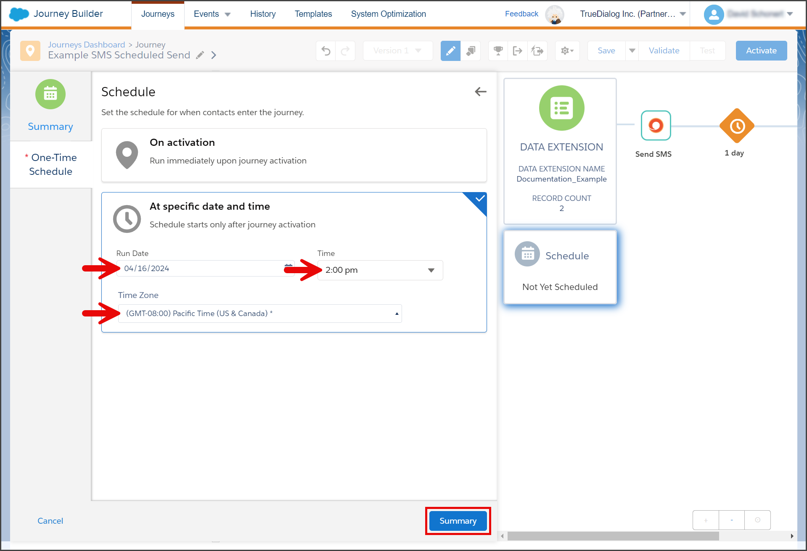The width and height of the screenshot is (807, 551).
Task: Click the location pin icon in On activation
Action: click(x=127, y=155)
